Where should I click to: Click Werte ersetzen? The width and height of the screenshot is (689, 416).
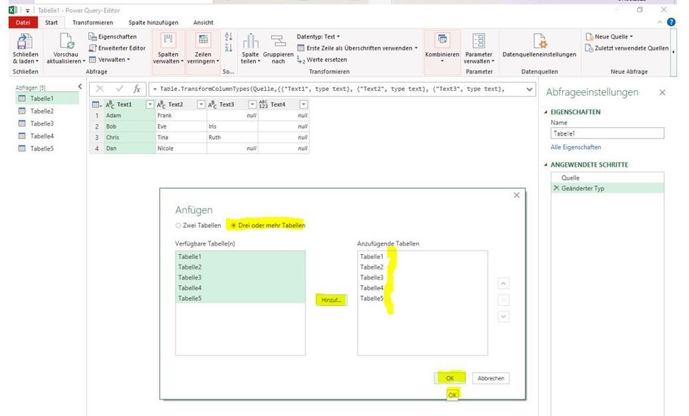[x=322, y=60]
